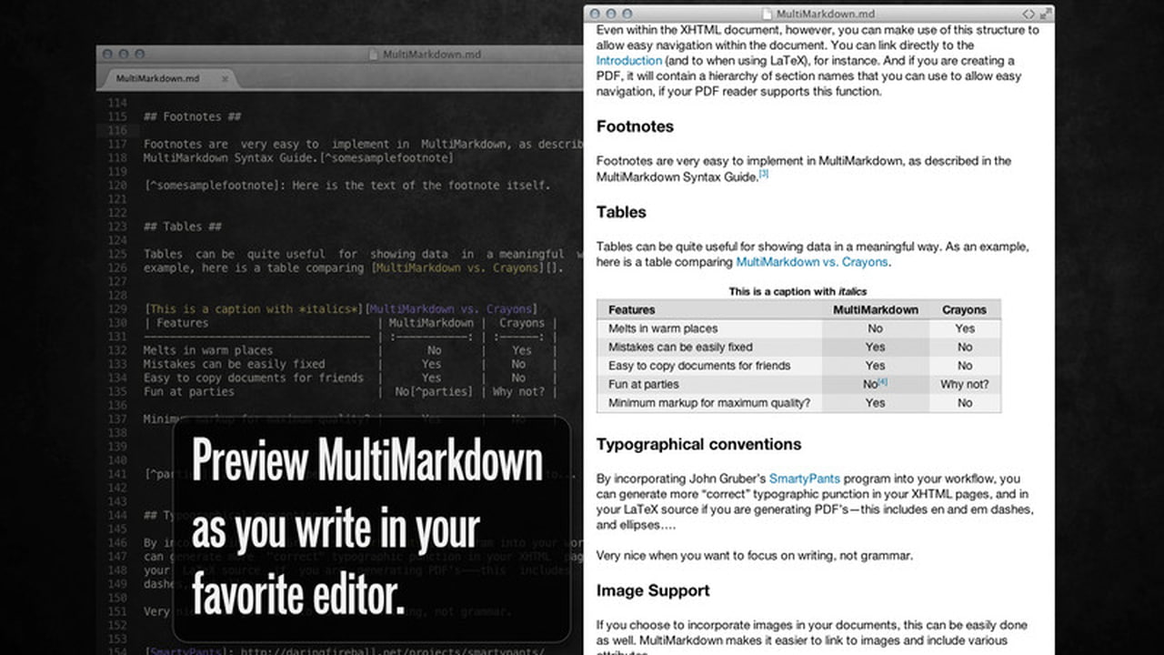Click 'Melts in warm places' in preview table
This screenshot has width=1164, height=655.
[663, 328]
